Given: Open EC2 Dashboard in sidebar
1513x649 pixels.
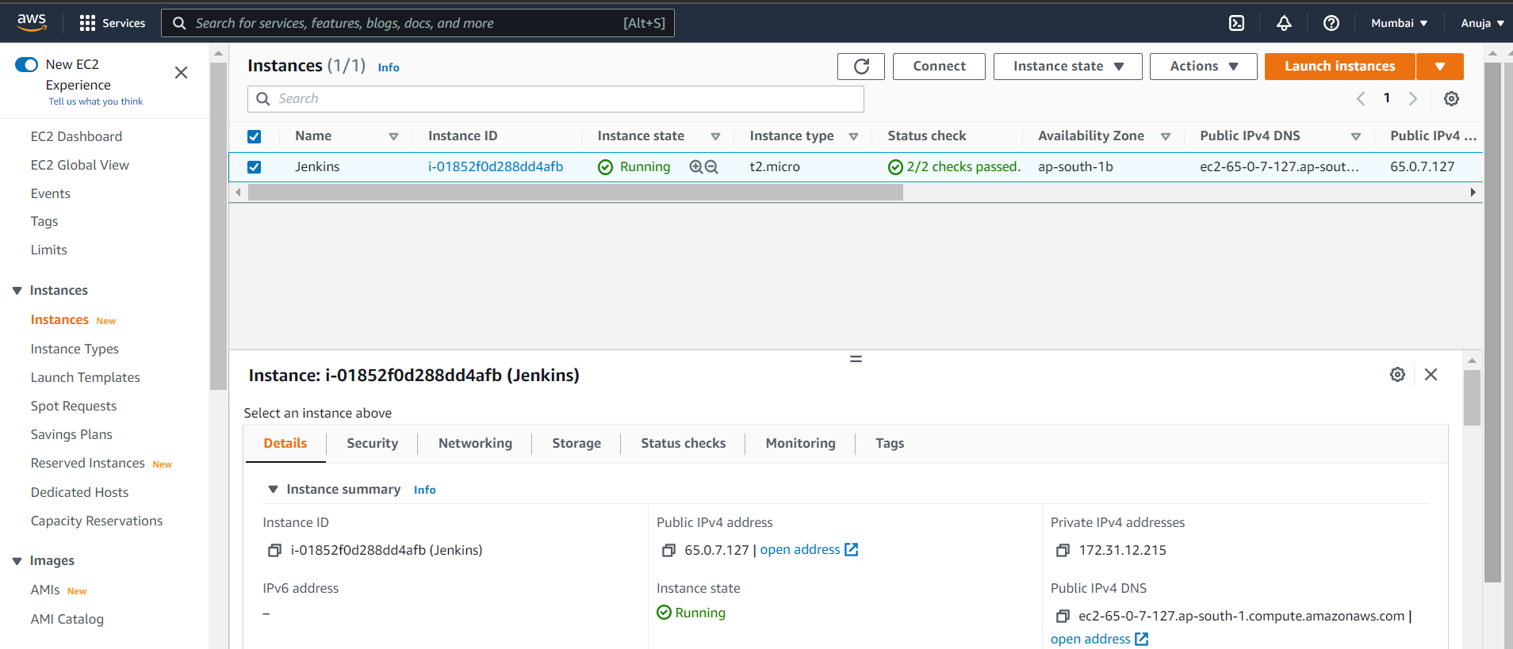Looking at the screenshot, I should pos(76,136).
